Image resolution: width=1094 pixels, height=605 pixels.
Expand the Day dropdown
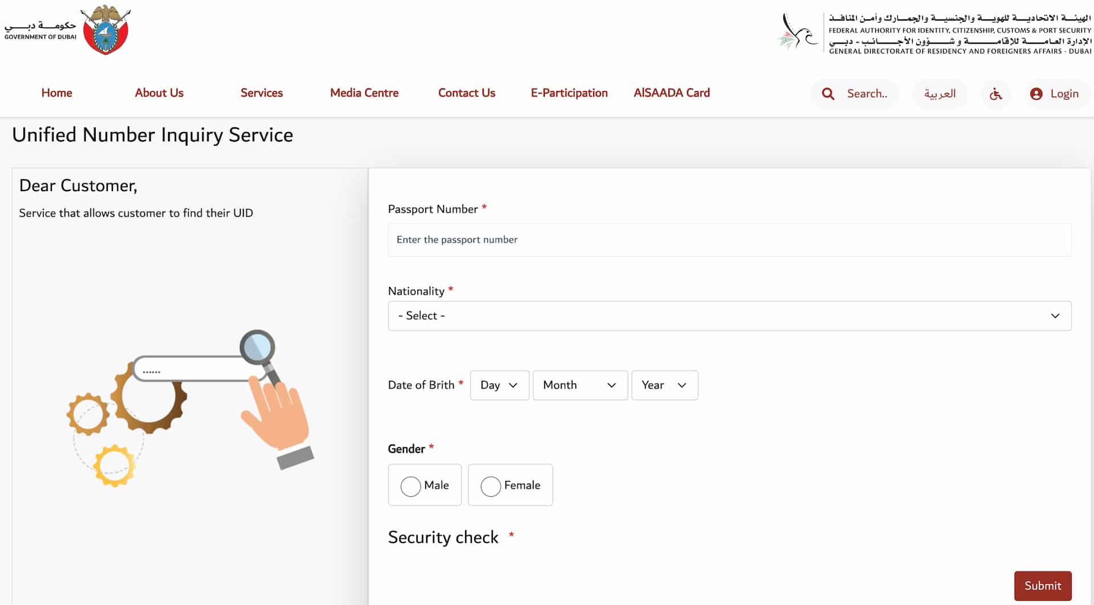(x=499, y=385)
